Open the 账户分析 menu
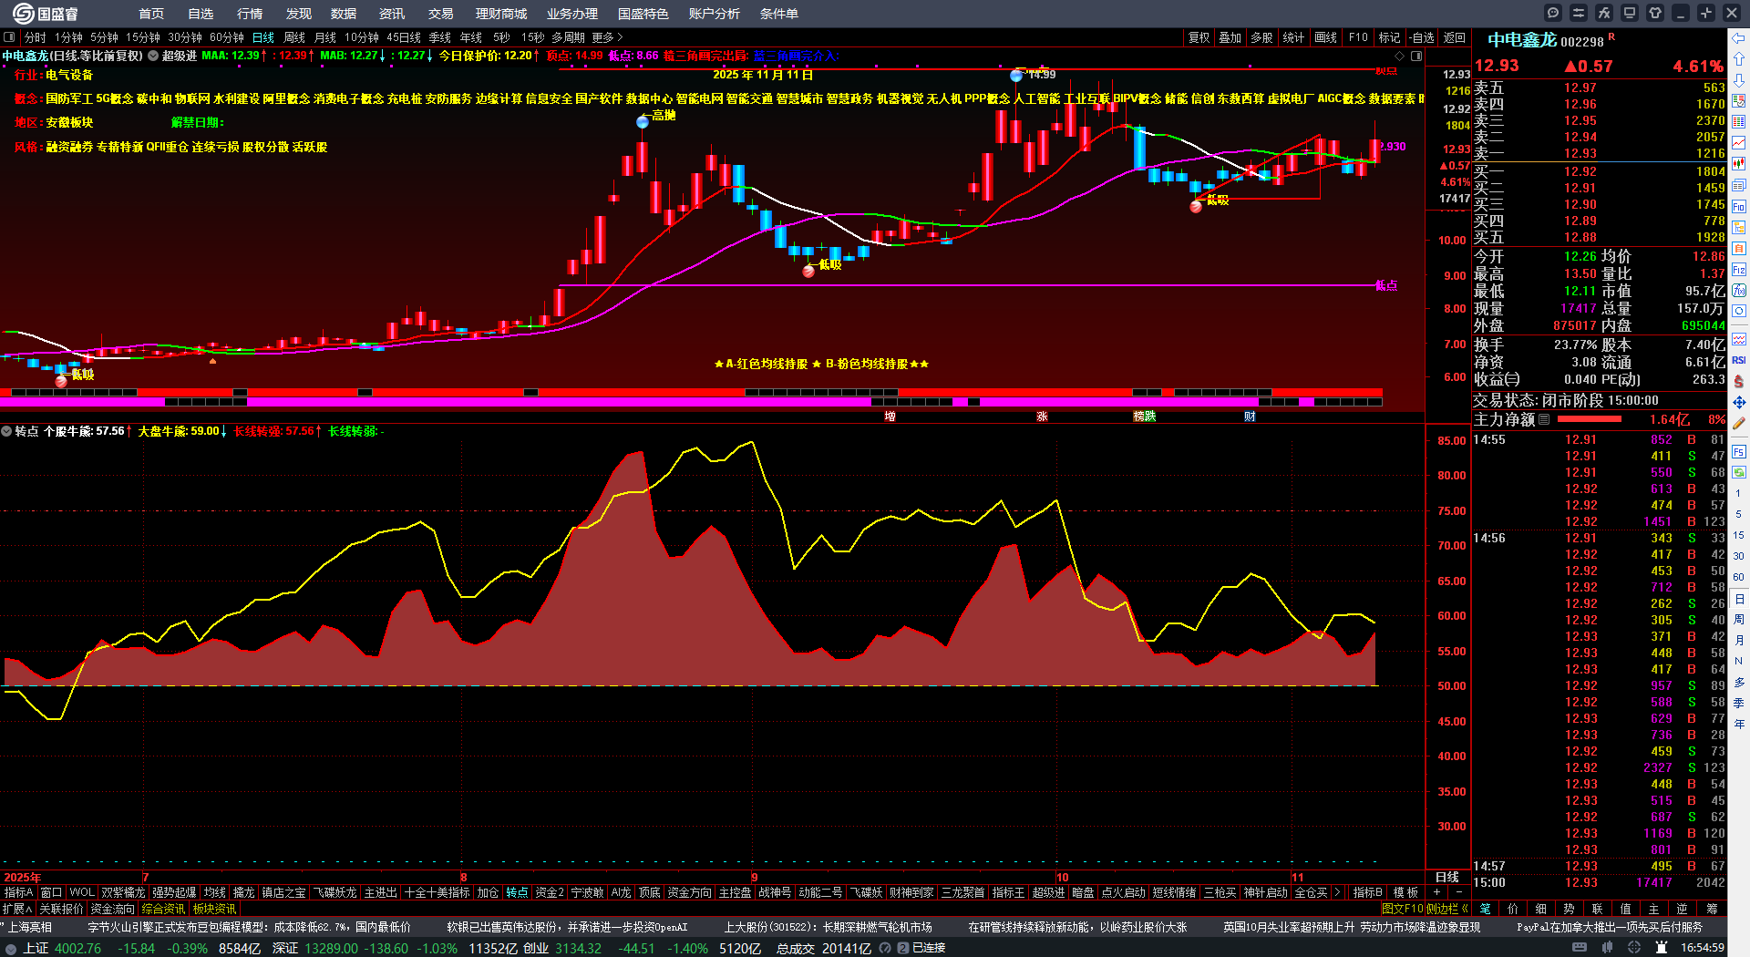 pyautogui.click(x=715, y=14)
